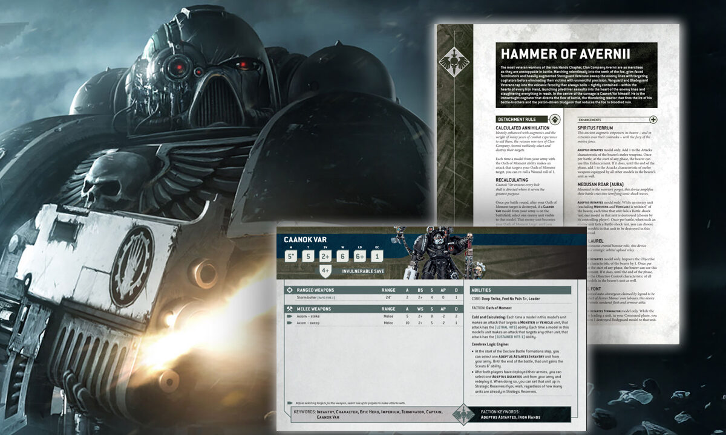Click the arrow icon beside Axiom – sweep
The image size is (726, 435).
(288, 323)
